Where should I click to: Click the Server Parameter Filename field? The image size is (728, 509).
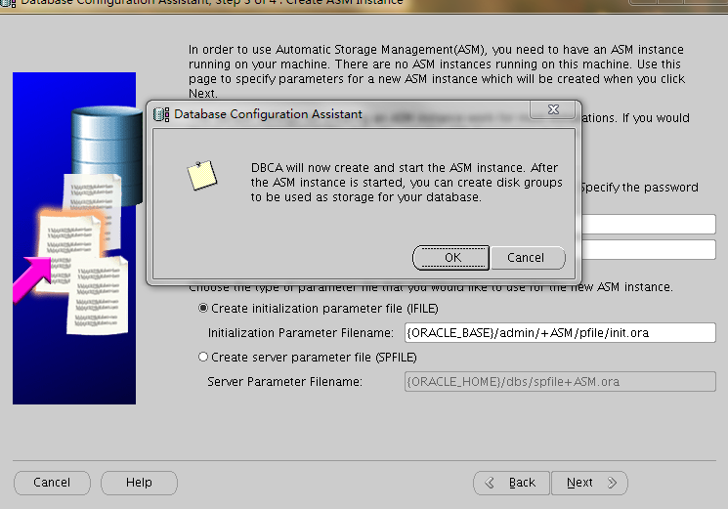pos(560,381)
